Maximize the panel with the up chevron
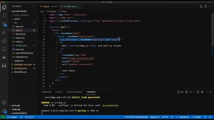 [207, 92]
